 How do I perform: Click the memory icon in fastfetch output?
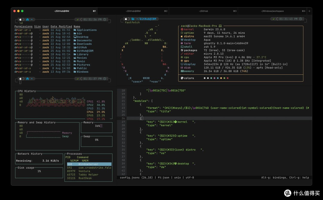point(182,71)
